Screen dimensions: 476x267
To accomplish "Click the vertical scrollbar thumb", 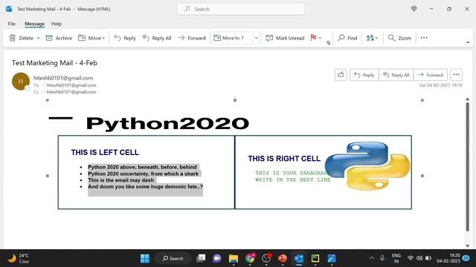I will tap(468, 167).
